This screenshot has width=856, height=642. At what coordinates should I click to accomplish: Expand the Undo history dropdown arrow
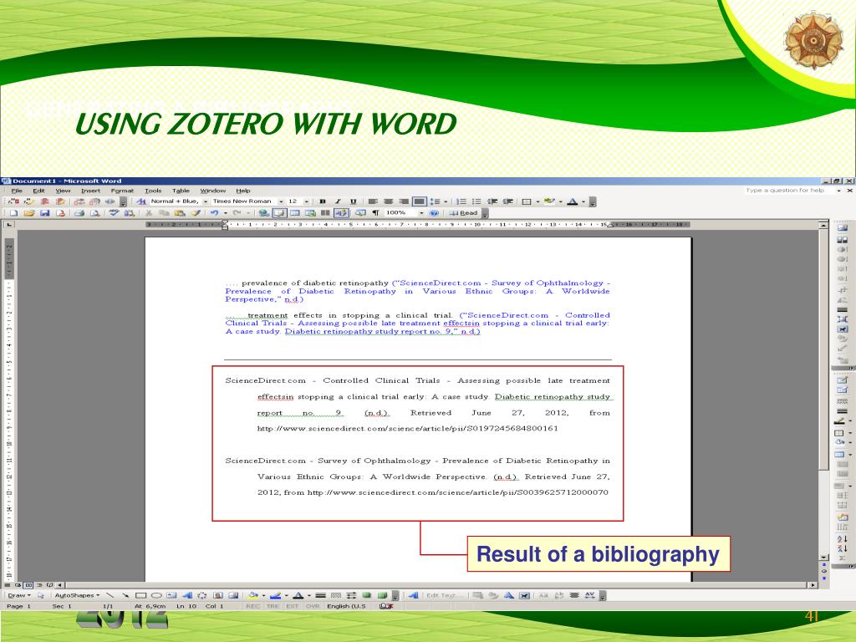(225, 213)
